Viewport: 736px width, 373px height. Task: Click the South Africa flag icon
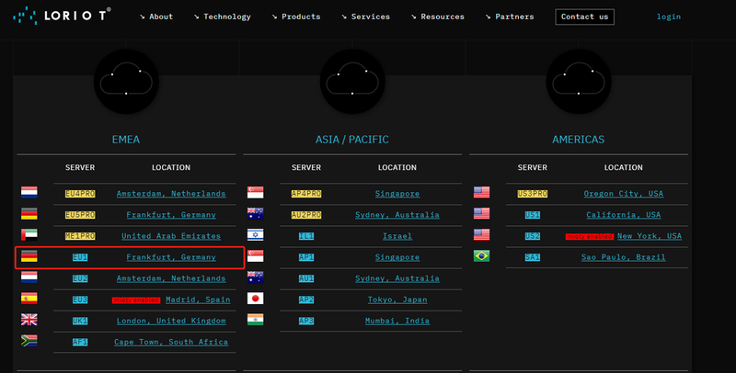(29, 341)
